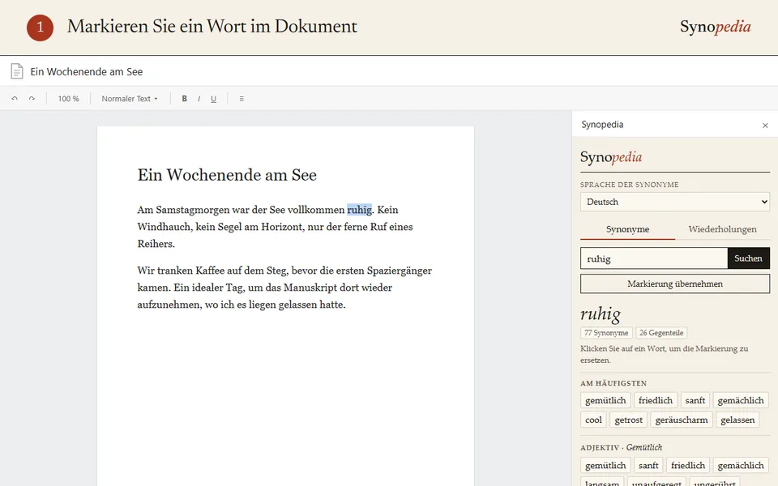This screenshot has height=486, width=778.
Task: Toggle bold formatting with the B icon
Action: pyautogui.click(x=184, y=99)
